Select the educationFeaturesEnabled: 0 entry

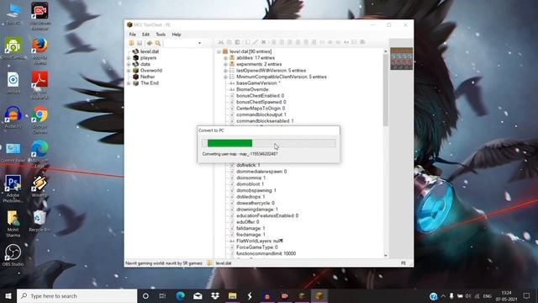pos(267,215)
